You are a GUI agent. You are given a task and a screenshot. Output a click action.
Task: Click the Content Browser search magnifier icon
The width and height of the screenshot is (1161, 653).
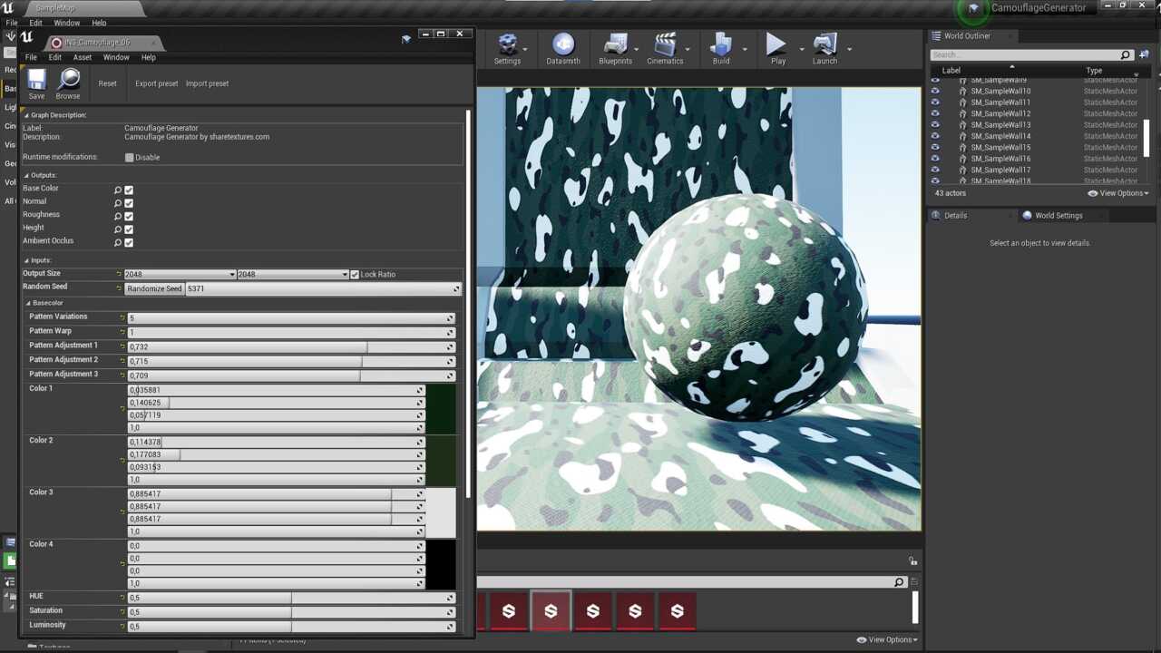point(899,582)
